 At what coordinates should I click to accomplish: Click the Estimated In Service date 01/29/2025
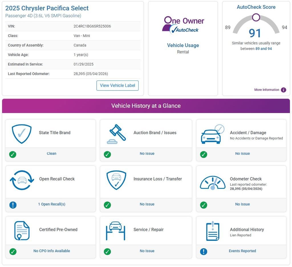click(84, 64)
